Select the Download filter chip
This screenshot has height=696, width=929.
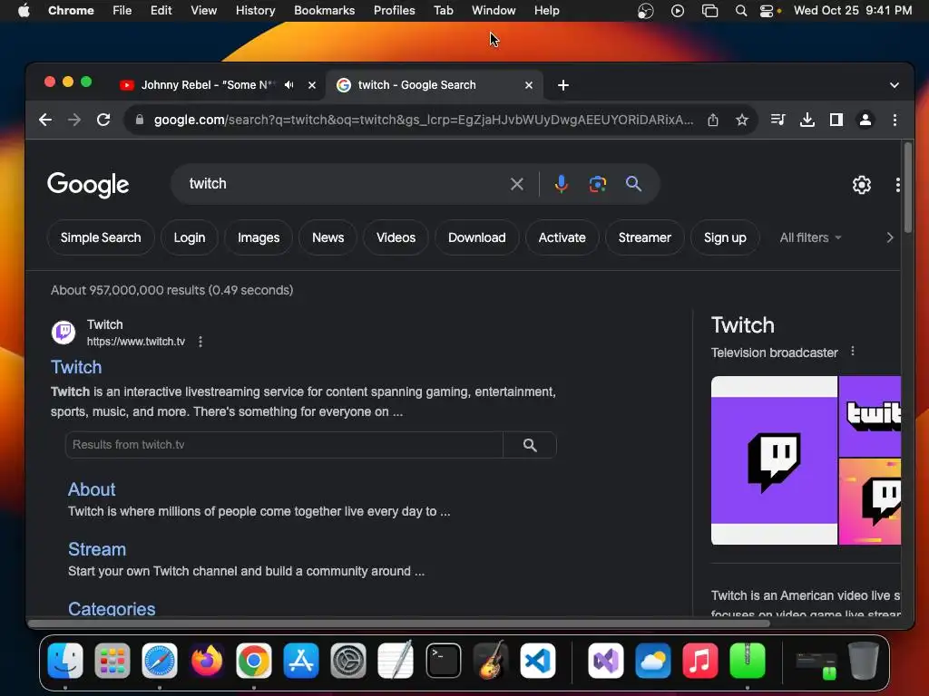tap(477, 237)
